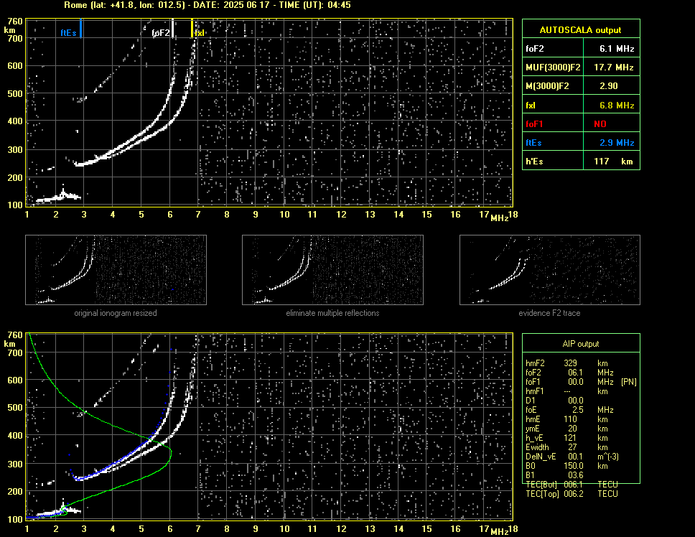695x537 pixels.
Task: Click the foE value '2.5' in AIP output
Action: (577, 410)
